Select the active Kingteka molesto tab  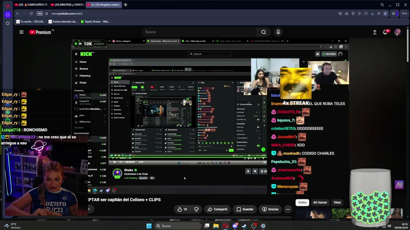click(x=104, y=5)
